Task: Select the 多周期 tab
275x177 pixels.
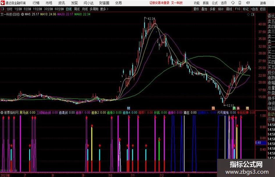Action: coord(94,9)
